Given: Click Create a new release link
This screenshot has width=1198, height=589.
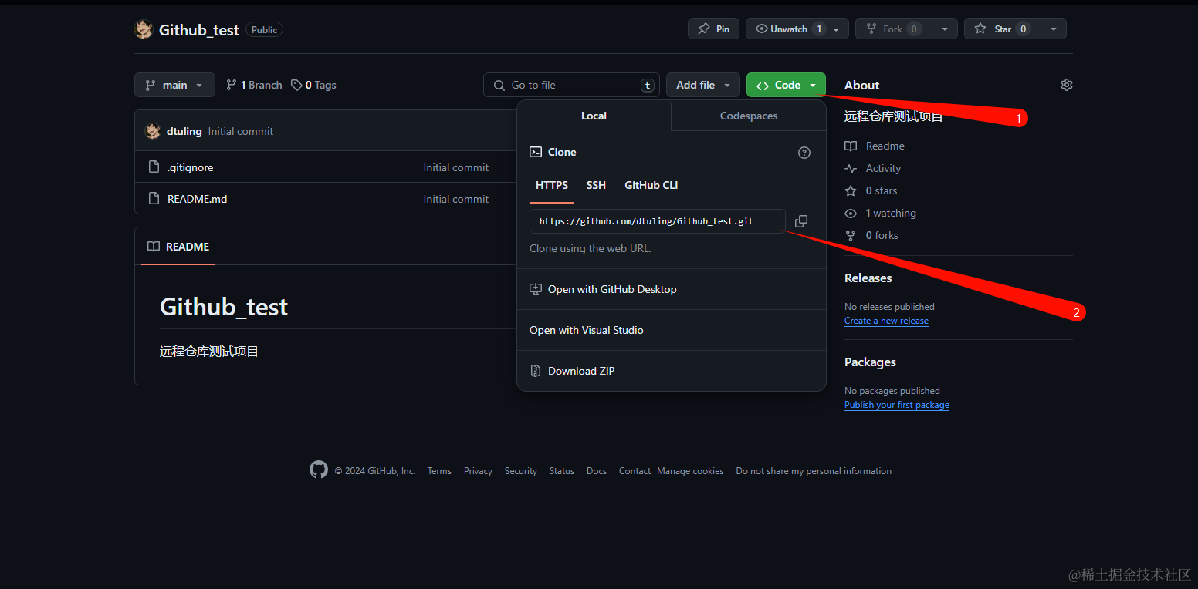Looking at the screenshot, I should pyautogui.click(x=886, y=321).
